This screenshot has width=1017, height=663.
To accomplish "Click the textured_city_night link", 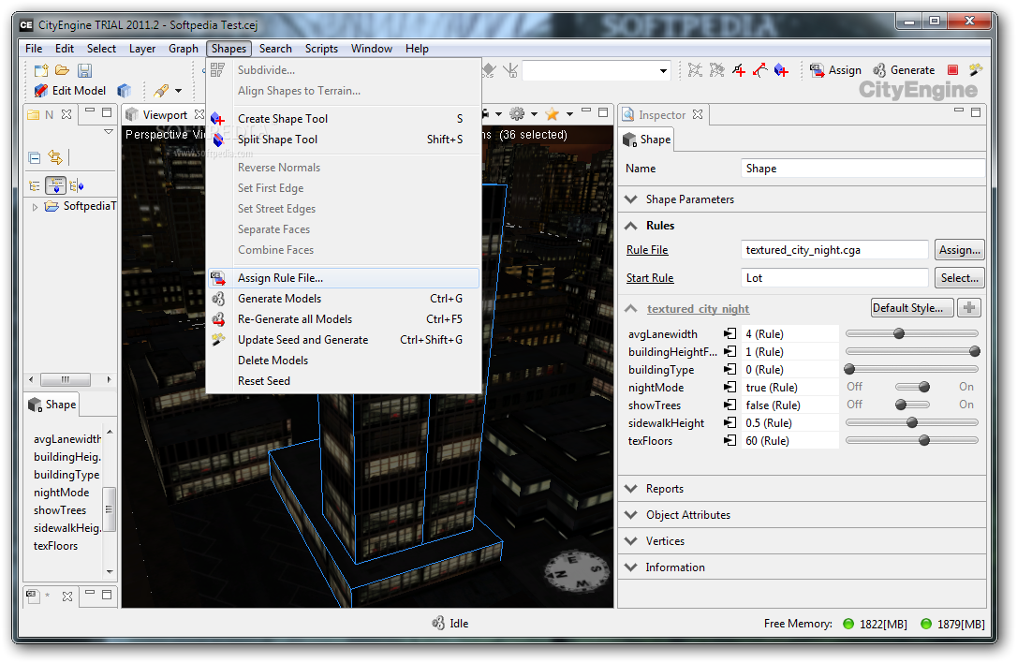I will [x=698, y=309].
